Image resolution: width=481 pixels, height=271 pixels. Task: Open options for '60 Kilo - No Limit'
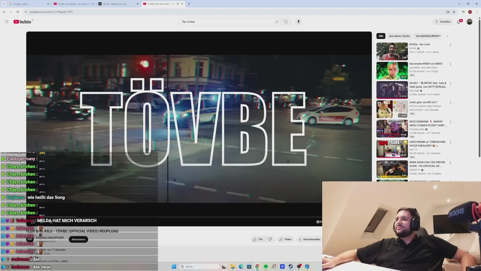pos(450,45)
